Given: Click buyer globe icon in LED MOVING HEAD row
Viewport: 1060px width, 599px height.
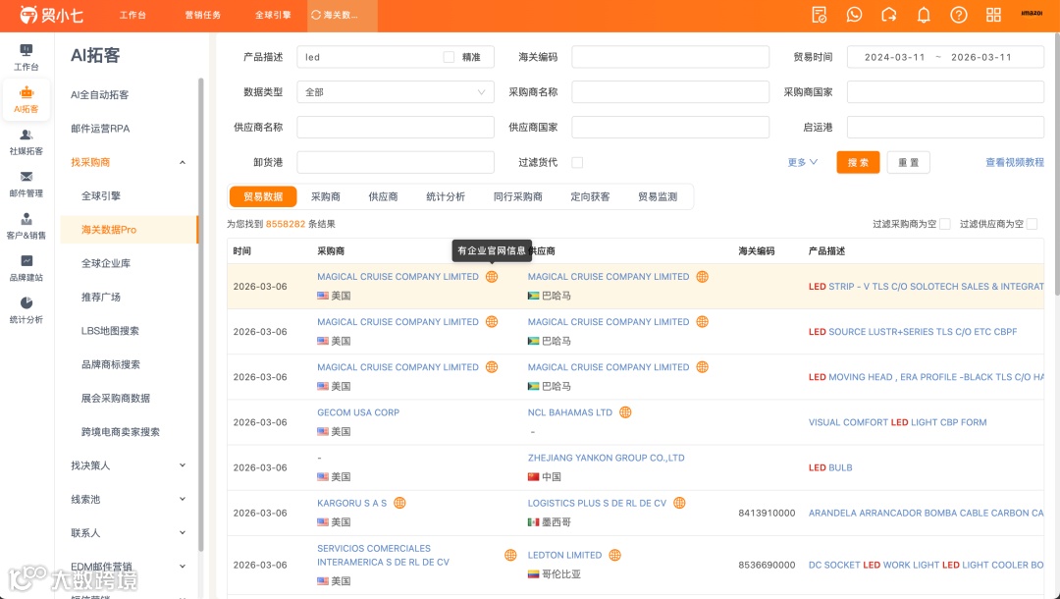Looking at the screenshot, I should 492,367.
